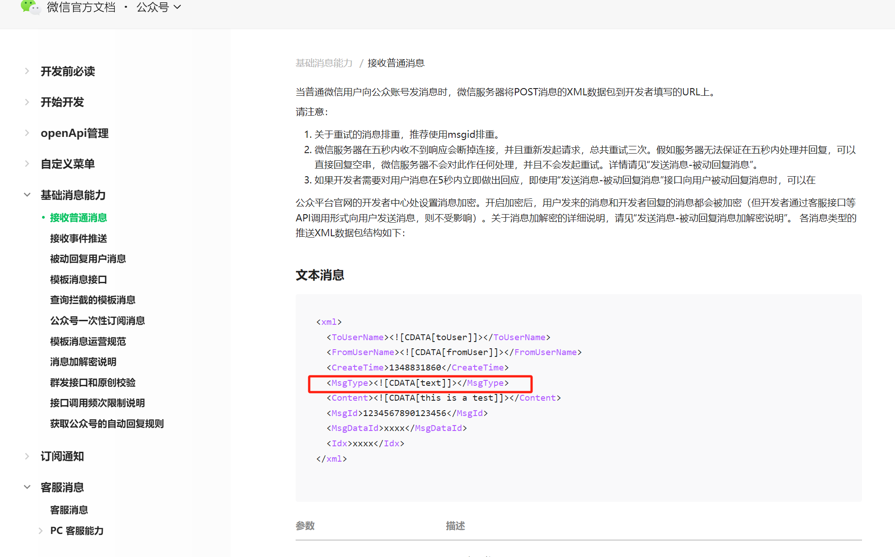Open 接口调用频次限制说明 page

click(x=97, y=403)
